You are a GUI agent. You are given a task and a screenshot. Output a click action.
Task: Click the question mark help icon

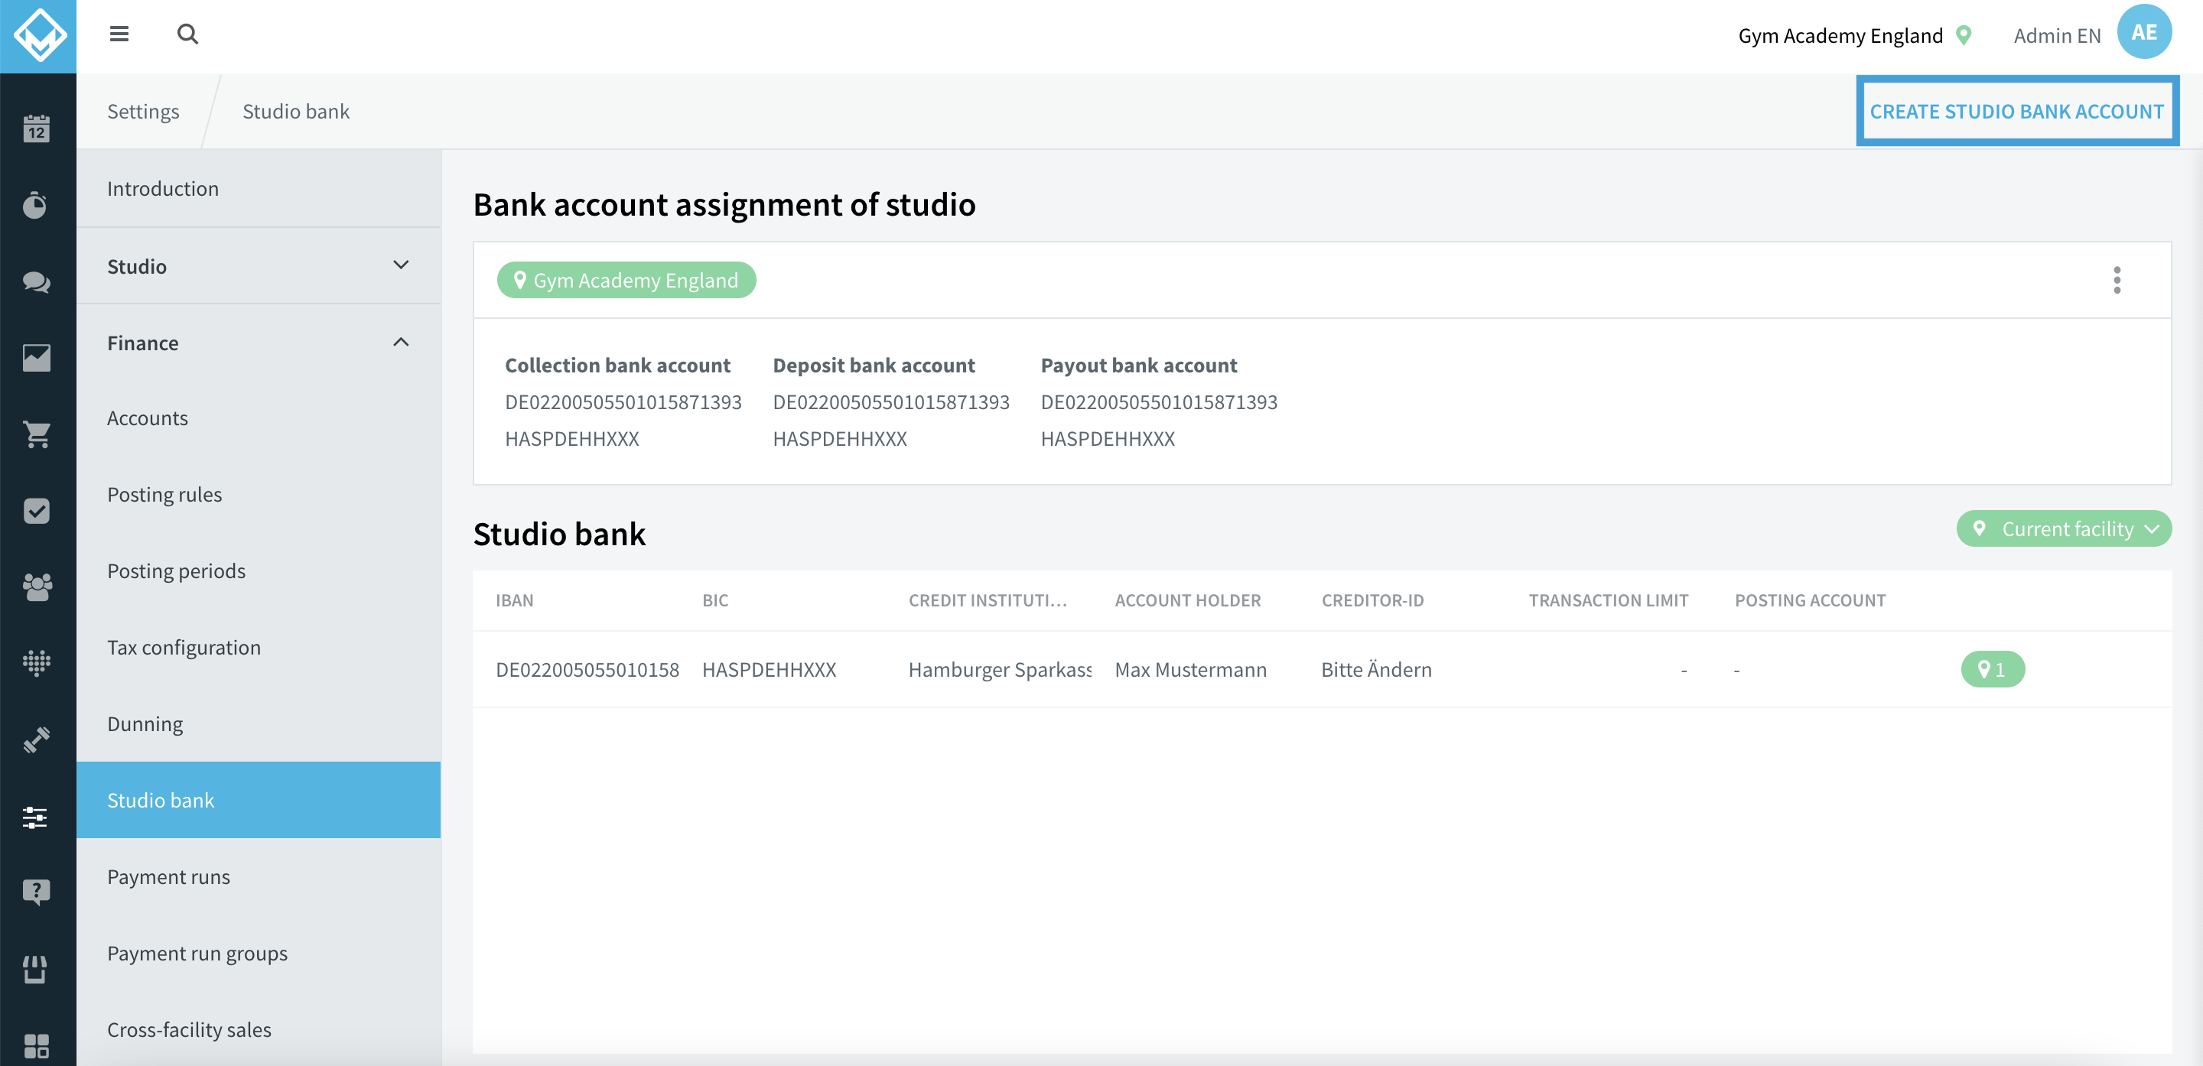[x=37, y=892]
